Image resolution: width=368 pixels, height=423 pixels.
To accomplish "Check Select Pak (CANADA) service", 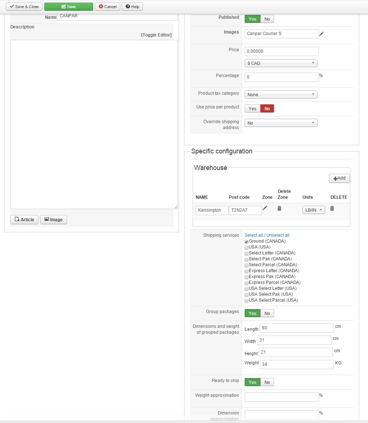I will pyautogui.click(x=246, y=260).
